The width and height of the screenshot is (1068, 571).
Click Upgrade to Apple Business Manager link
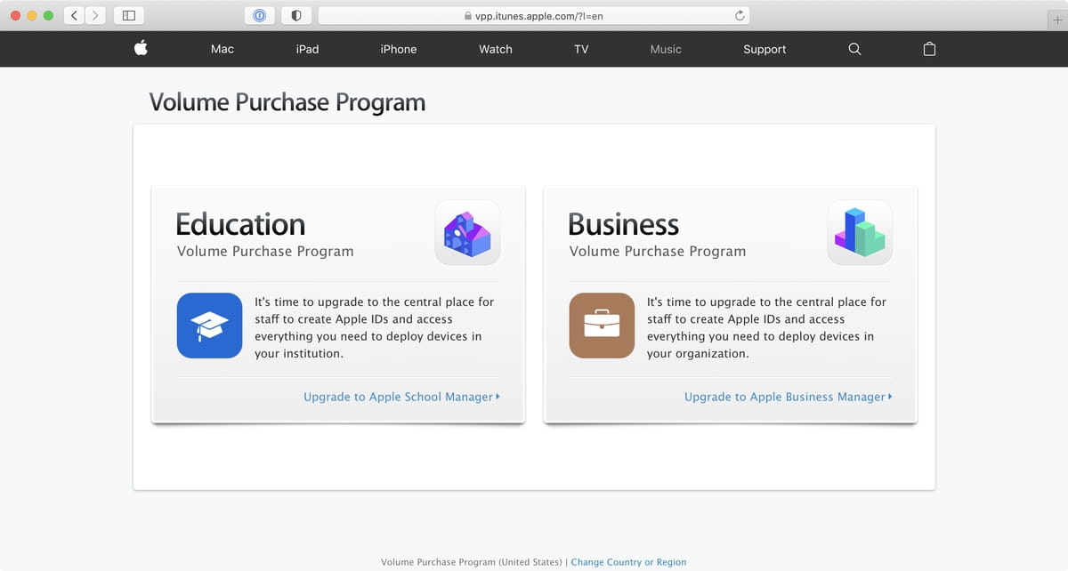click(x=788, y=397)
